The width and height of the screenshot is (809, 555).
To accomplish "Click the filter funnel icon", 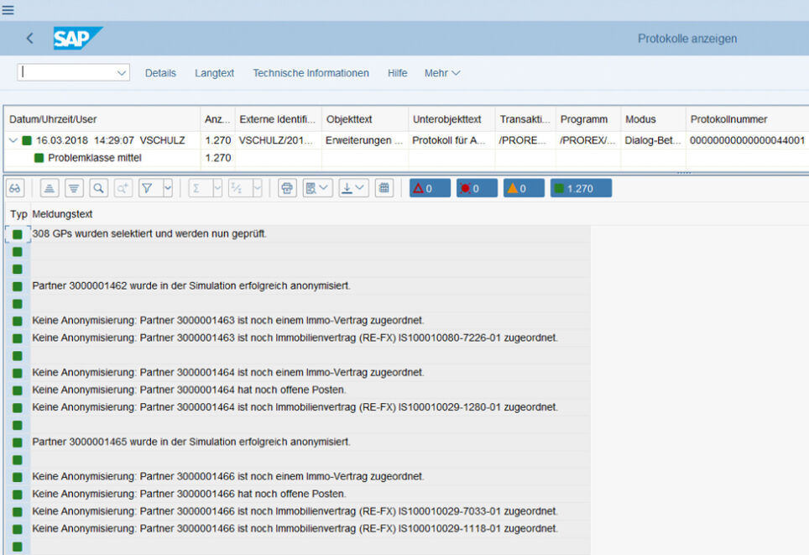I will coord(146,188).
